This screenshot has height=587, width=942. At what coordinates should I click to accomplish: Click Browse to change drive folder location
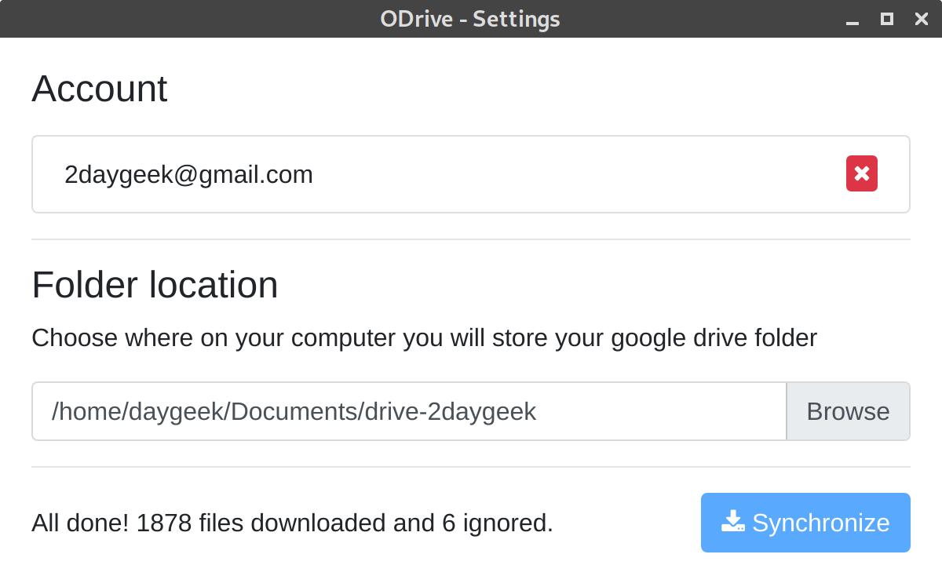pos(848,410)
